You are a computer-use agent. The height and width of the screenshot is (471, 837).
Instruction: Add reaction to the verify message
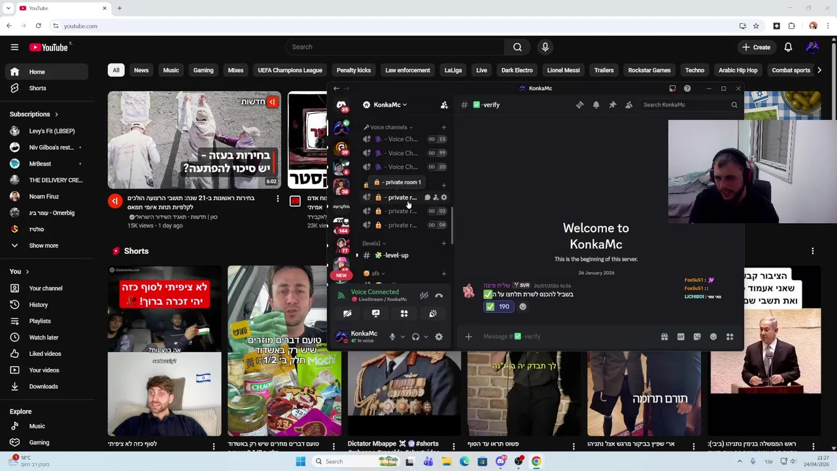(522, 306)
